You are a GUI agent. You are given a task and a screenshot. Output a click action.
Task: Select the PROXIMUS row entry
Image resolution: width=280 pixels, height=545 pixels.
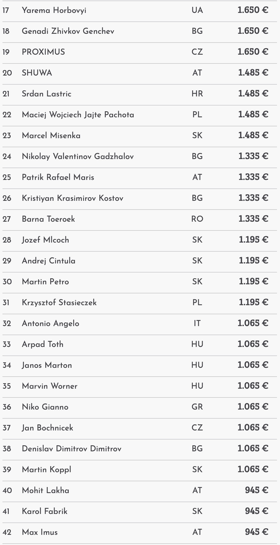[43, 52]
